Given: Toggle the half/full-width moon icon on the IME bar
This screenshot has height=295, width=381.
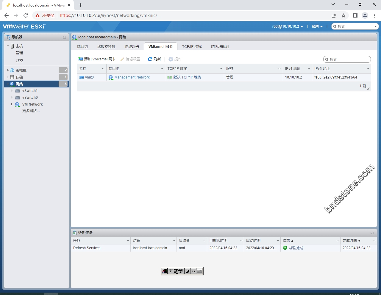Looking at the screenshot, I should point(187,271).
